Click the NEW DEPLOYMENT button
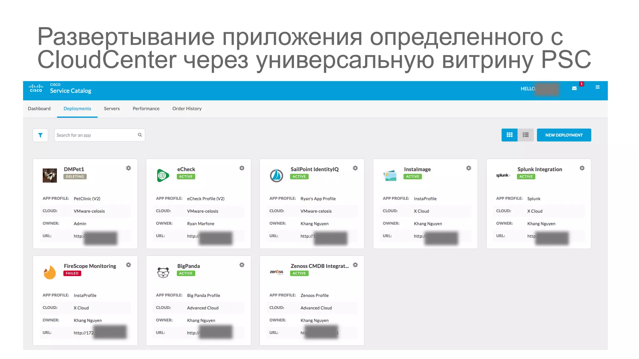639x359 pixels. tap(564, 135)
